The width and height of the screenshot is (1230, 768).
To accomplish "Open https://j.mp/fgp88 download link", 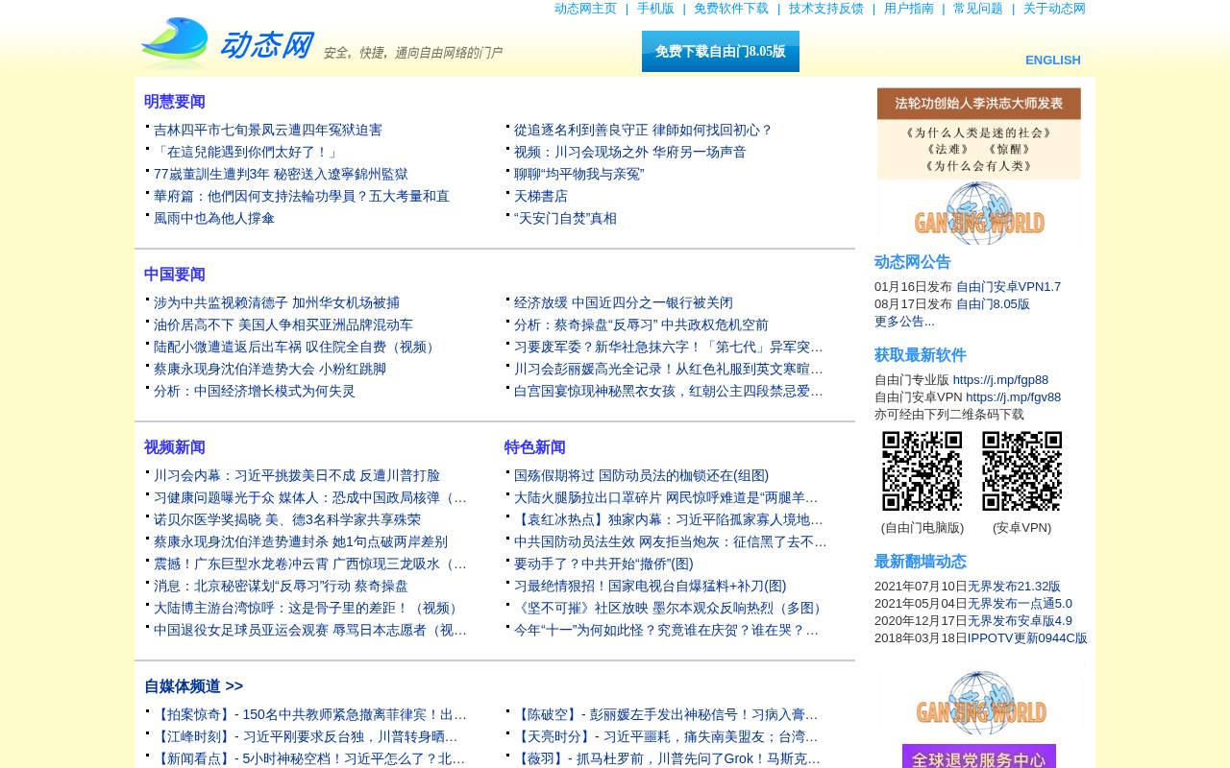I will (1000, 380).
